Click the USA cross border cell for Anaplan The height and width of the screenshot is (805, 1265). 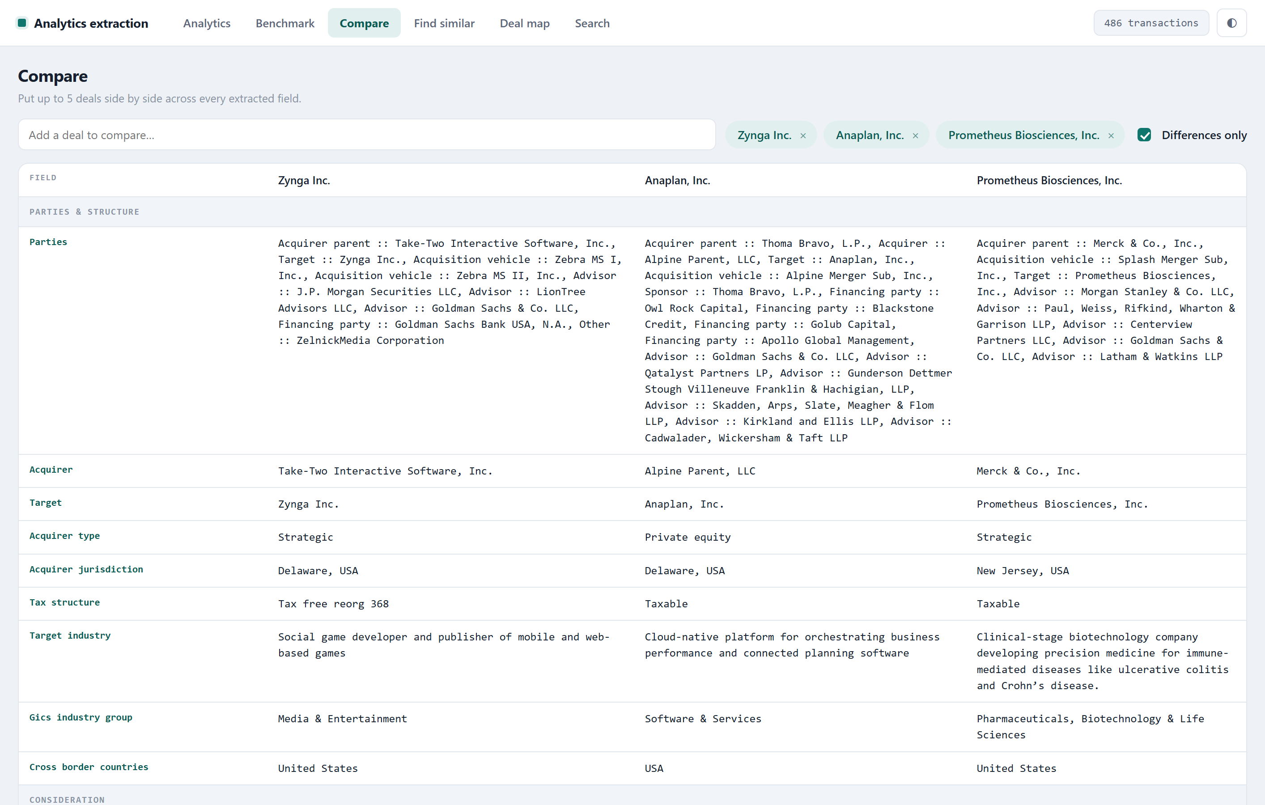(654, 768)
